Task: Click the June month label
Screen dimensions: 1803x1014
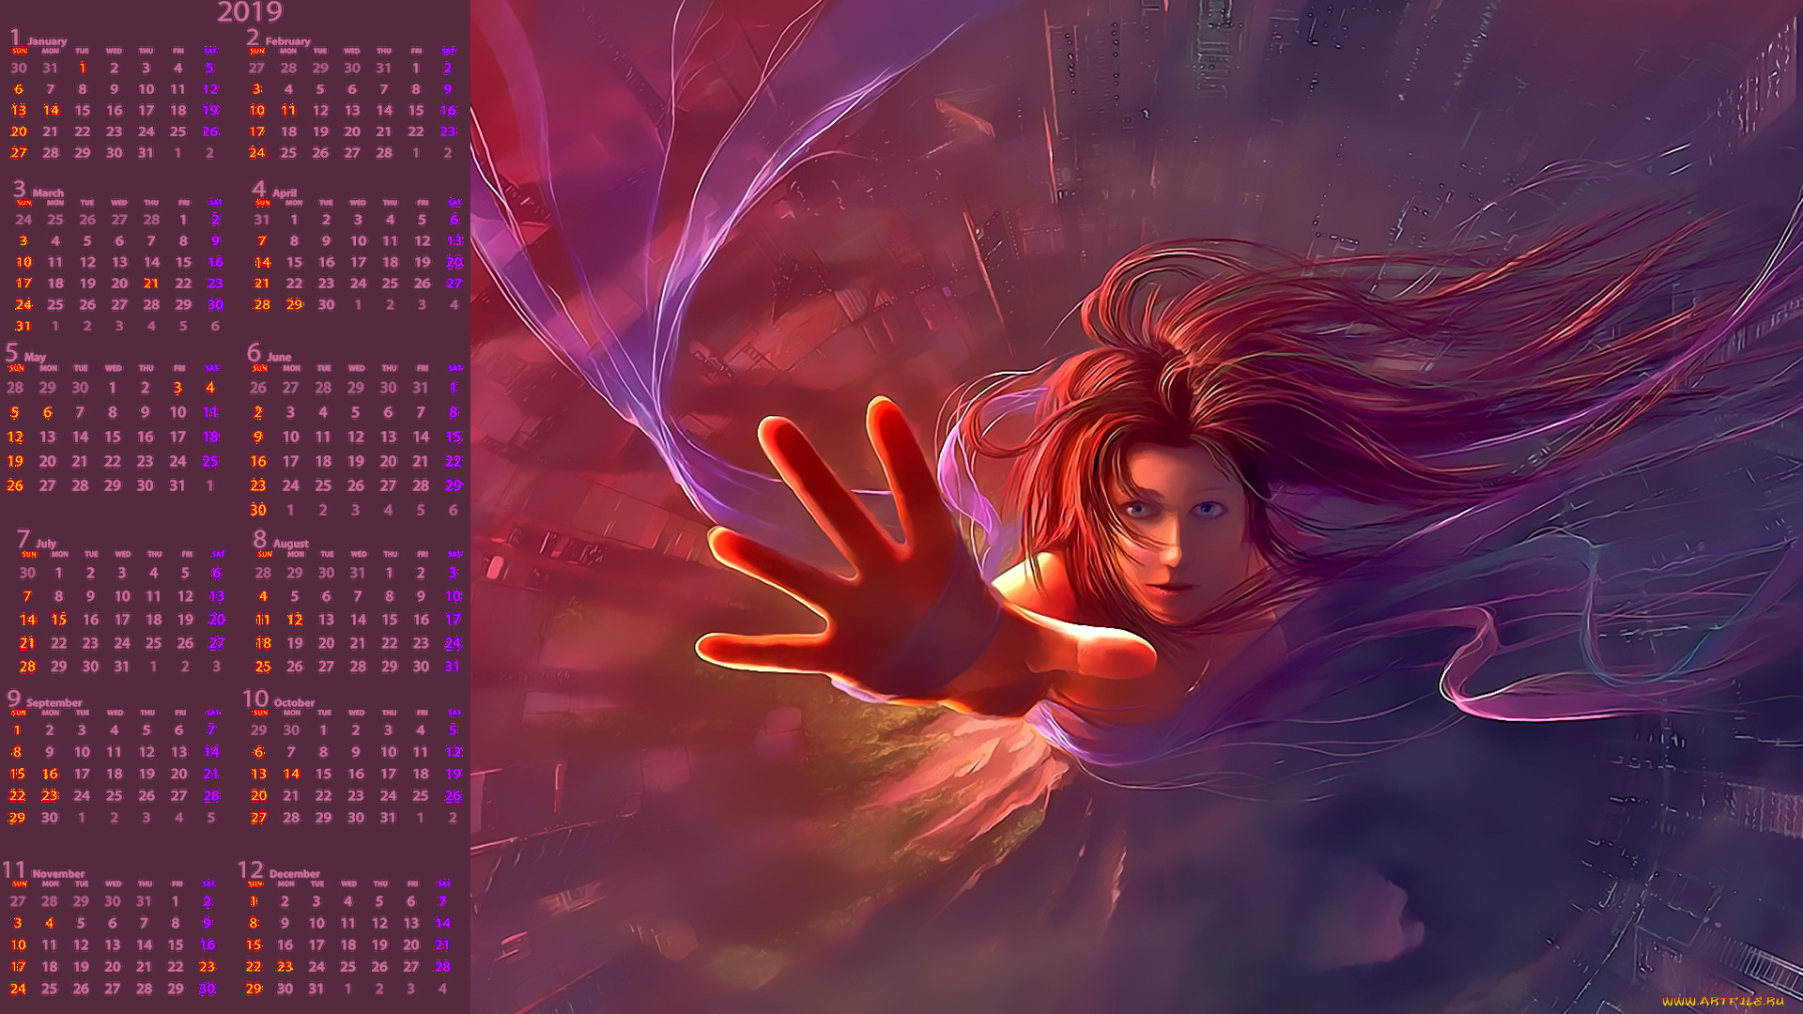Action: click(279, 357)
